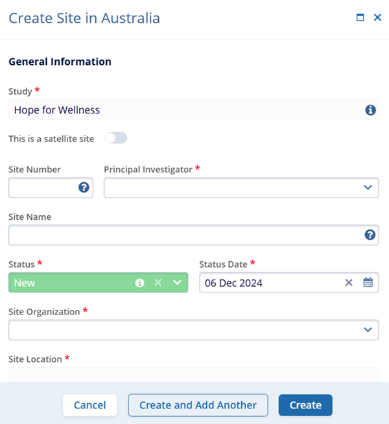389x424 pixels.
Task: Clear the Status Date value
Action: (349, 283)
